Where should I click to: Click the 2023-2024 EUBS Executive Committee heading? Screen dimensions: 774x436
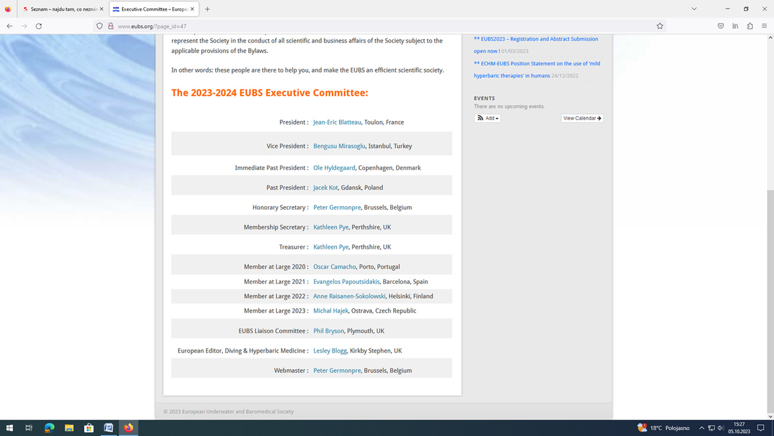coord(270,93)
